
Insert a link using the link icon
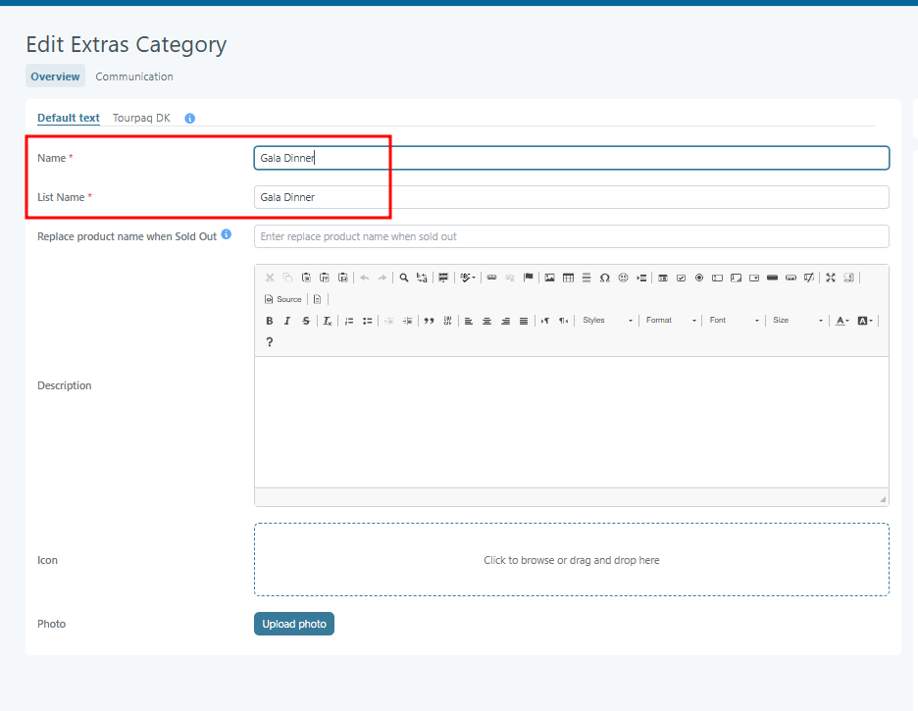[491, 278]
